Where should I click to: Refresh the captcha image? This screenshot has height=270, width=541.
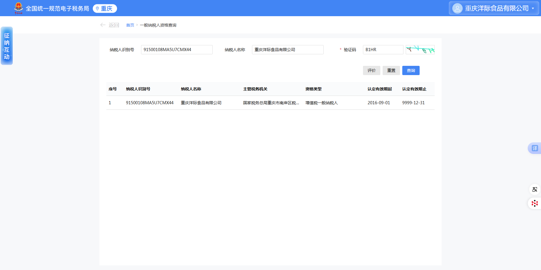(x=420, y=50)
